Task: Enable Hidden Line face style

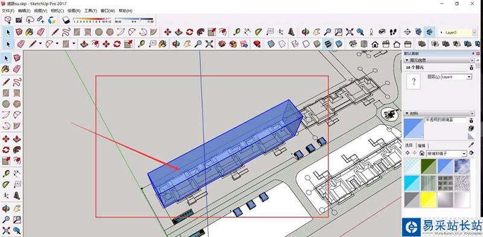Action: click(x=306, y=44)
